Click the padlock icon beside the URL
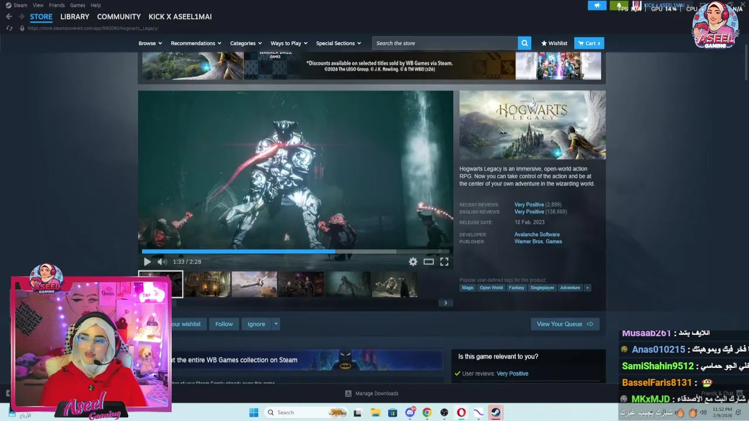Viewport: 749px width, 421px height. click(x=22, y=28)
